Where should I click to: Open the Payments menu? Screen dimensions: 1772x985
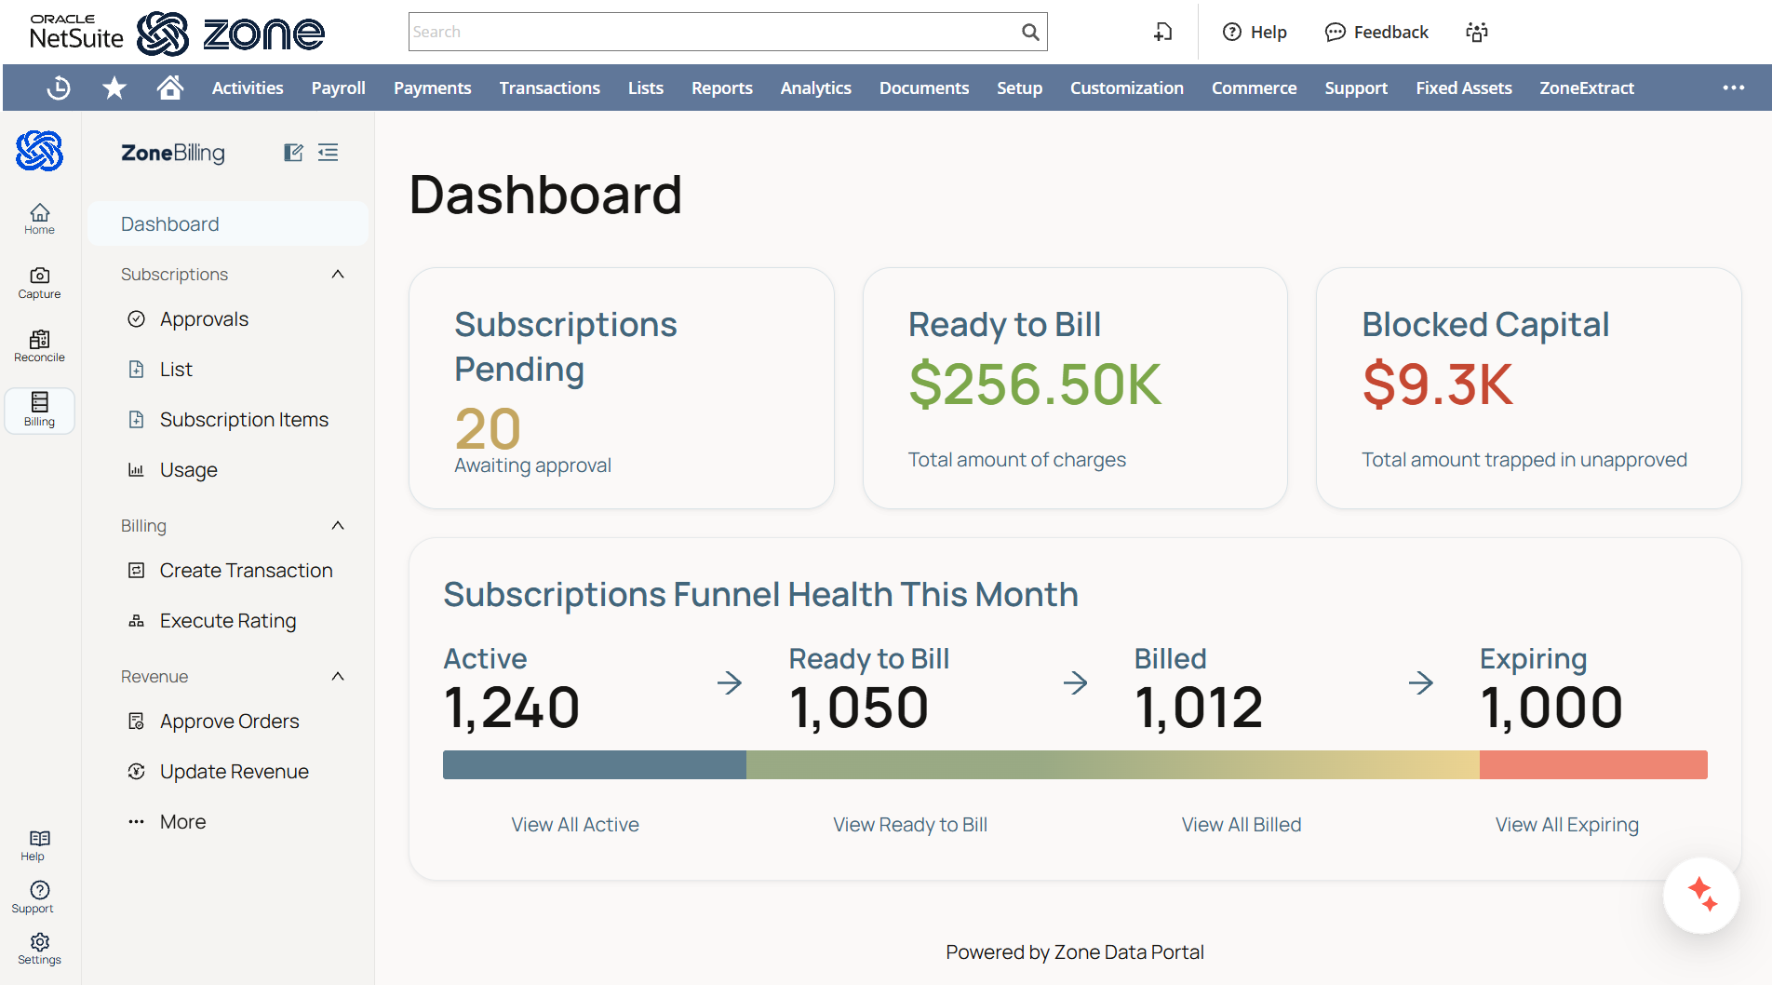pyautogui.click(x=432, y=88)
